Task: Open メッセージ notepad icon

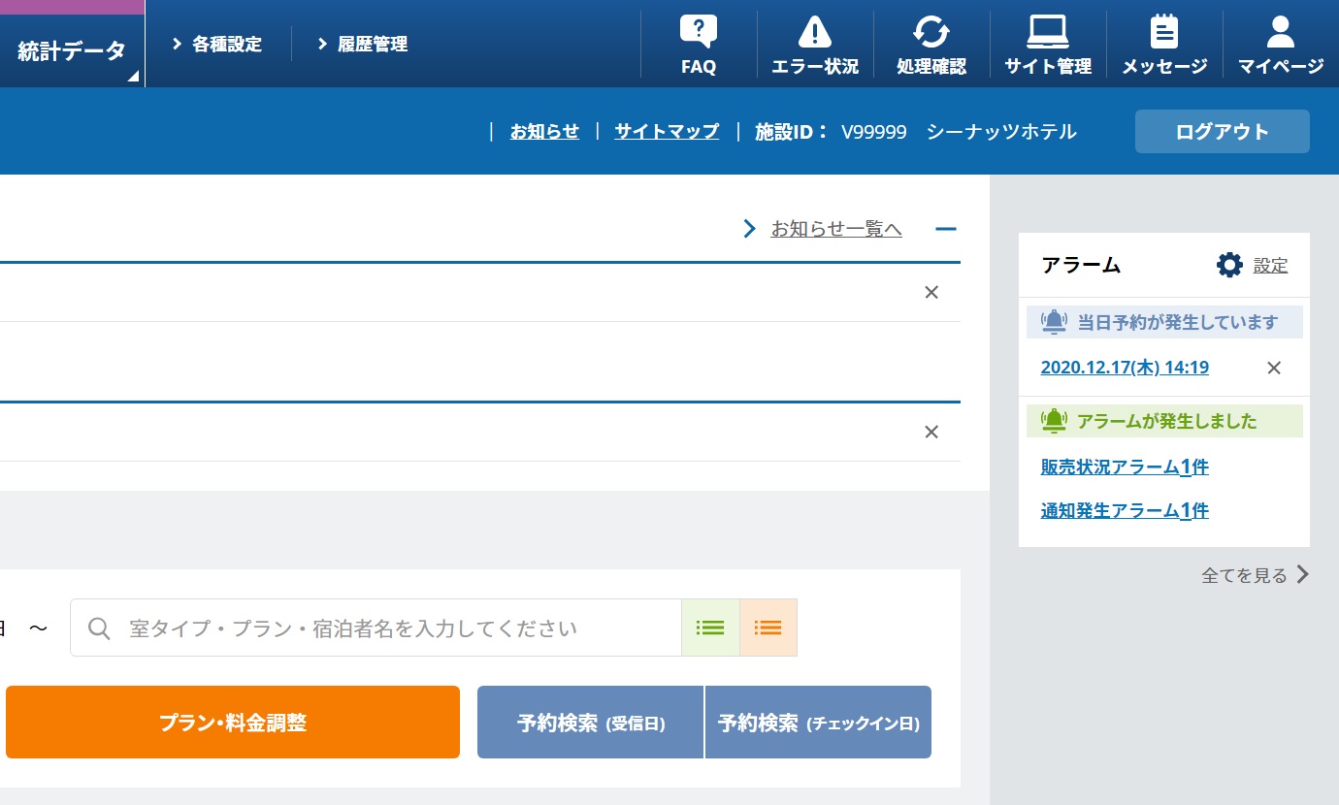Action: point(1164,33)
